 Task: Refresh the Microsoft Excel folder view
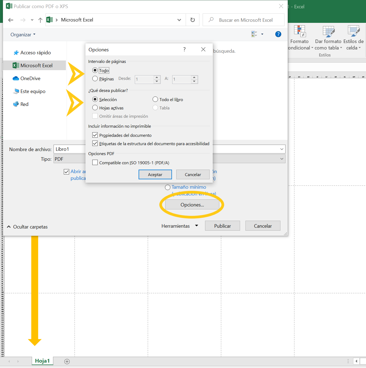(192, 20)
